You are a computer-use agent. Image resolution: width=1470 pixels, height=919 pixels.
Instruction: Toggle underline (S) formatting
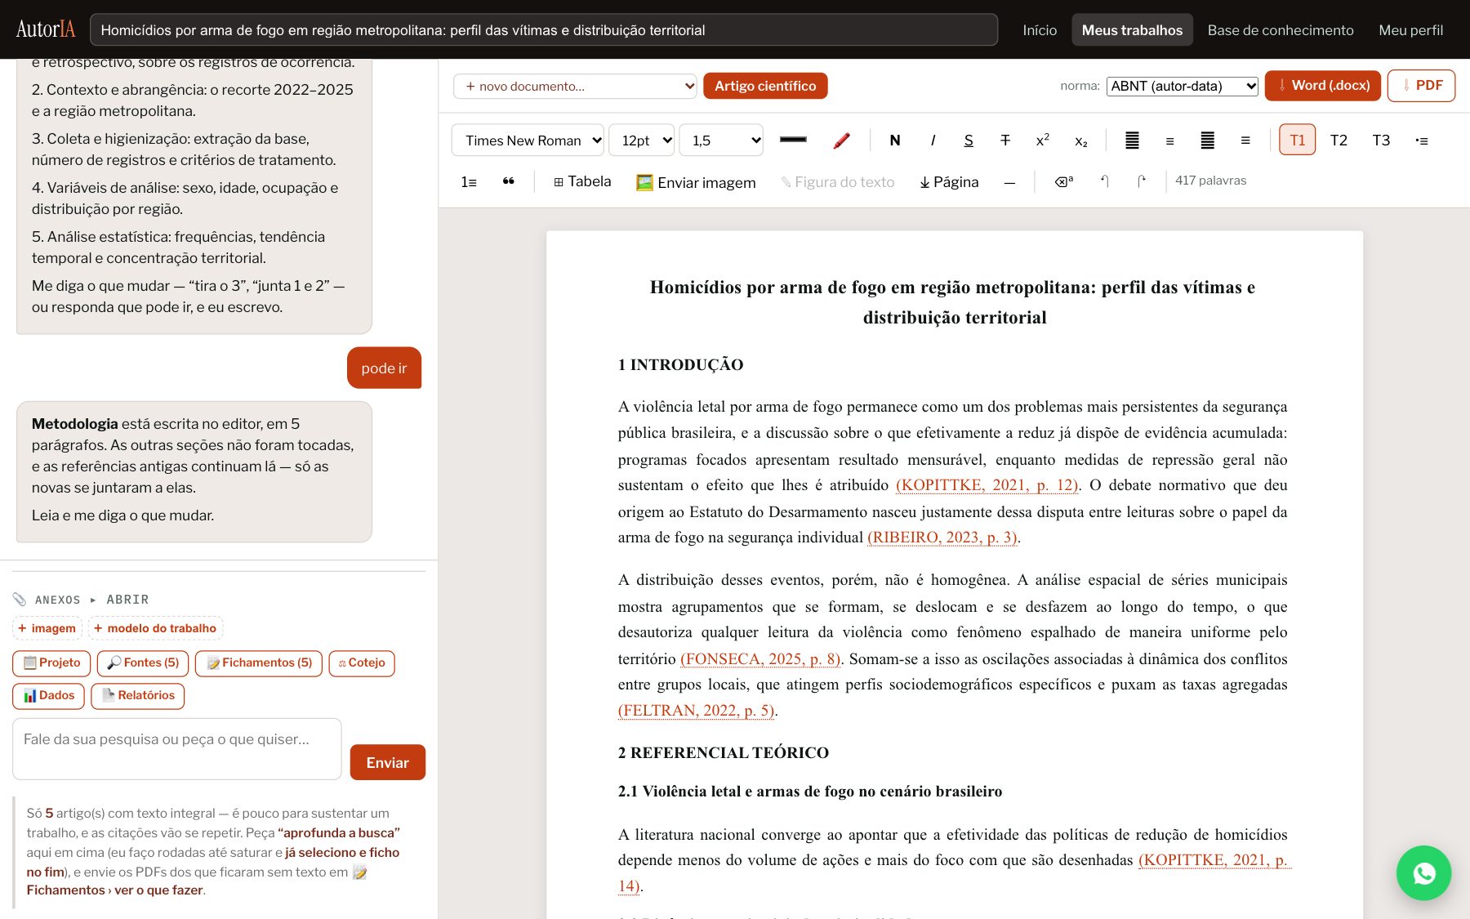click(x=969, y=141)
